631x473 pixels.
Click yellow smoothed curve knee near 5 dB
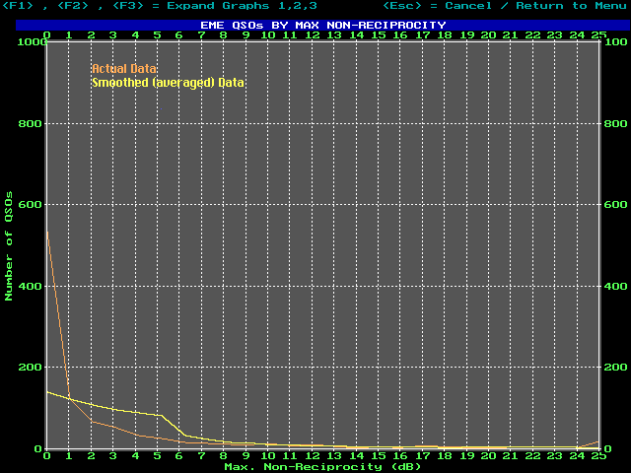point(162,416)
